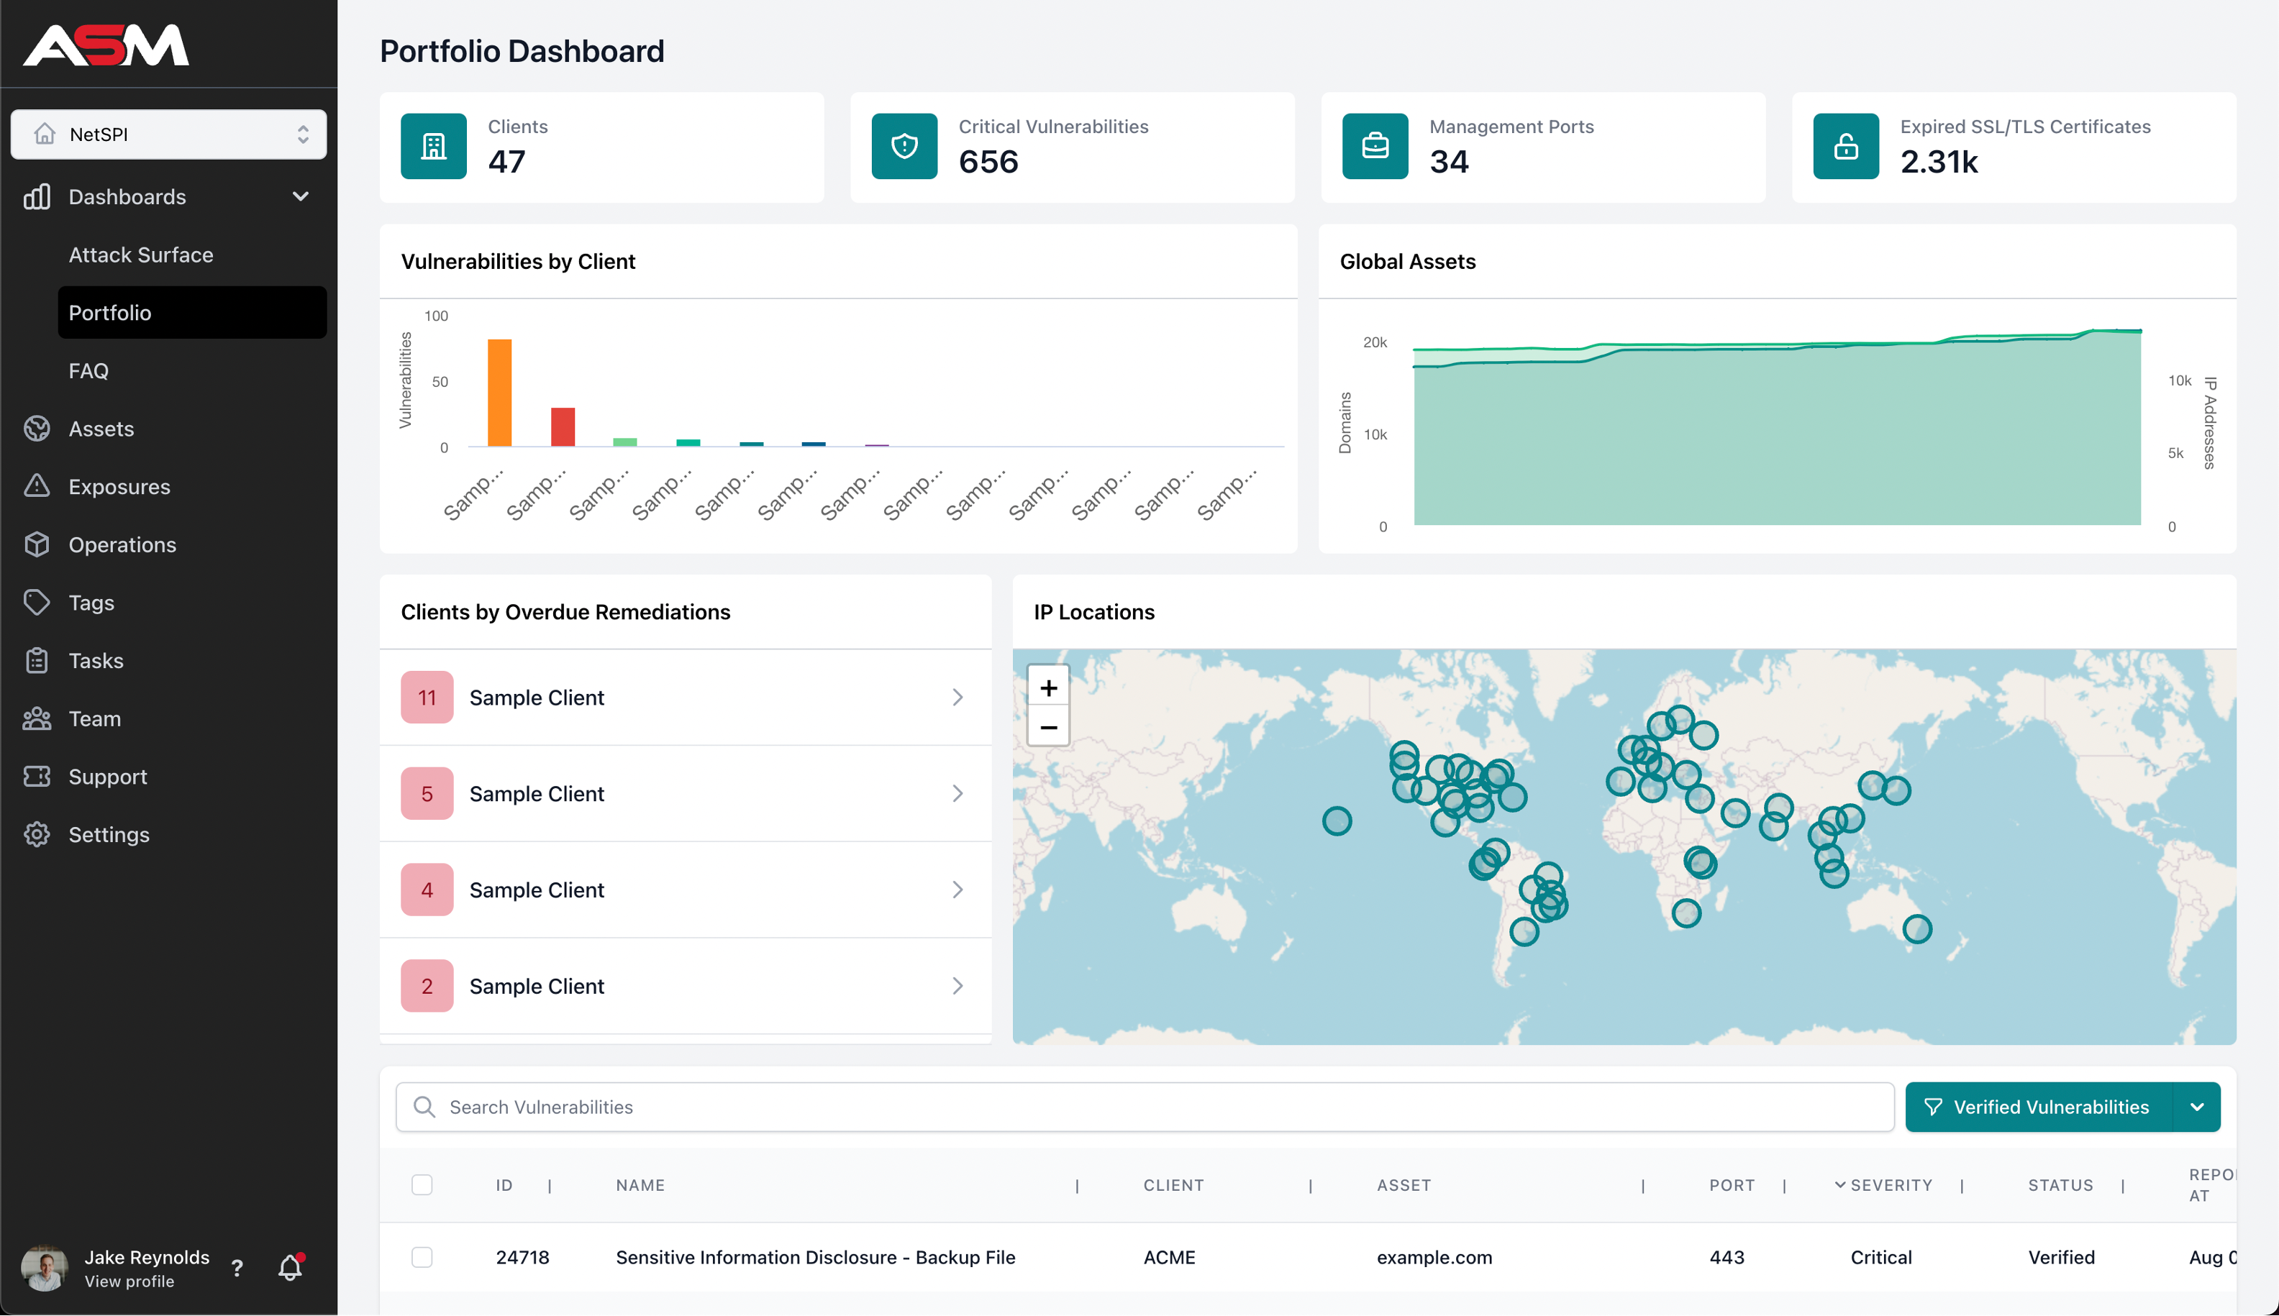Switch to the Attack Surface dashboard
The width and height of the screenshot is (2279, 1316).
141,254
